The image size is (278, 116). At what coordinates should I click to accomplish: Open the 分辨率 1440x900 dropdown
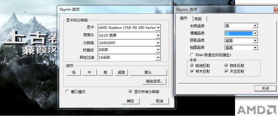click(129, 43)
